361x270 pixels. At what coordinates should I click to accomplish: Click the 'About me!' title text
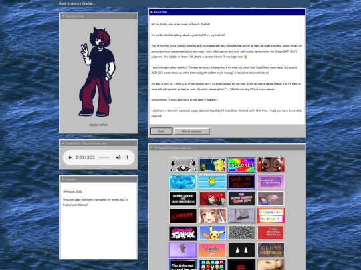pos(160,12)
